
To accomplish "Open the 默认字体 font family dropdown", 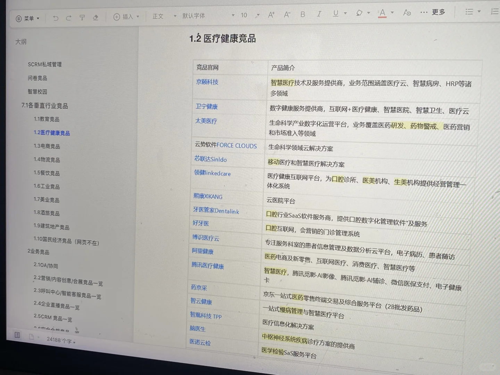I will click(x=208, y=16).
